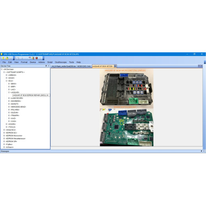Open the Help menu
Screen dimensions: 206x206
click(79, 62)
